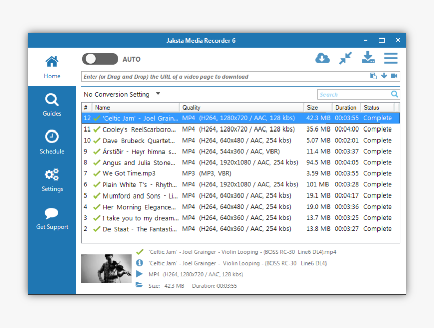Sort by the Status column header

(377, 107)
